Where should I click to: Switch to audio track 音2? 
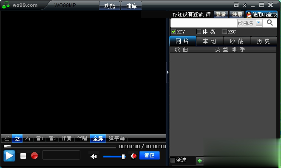53,138
